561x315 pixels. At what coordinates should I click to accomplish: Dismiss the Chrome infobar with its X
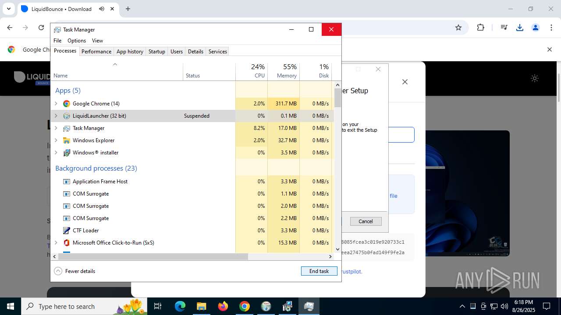(x=549, y=49)
